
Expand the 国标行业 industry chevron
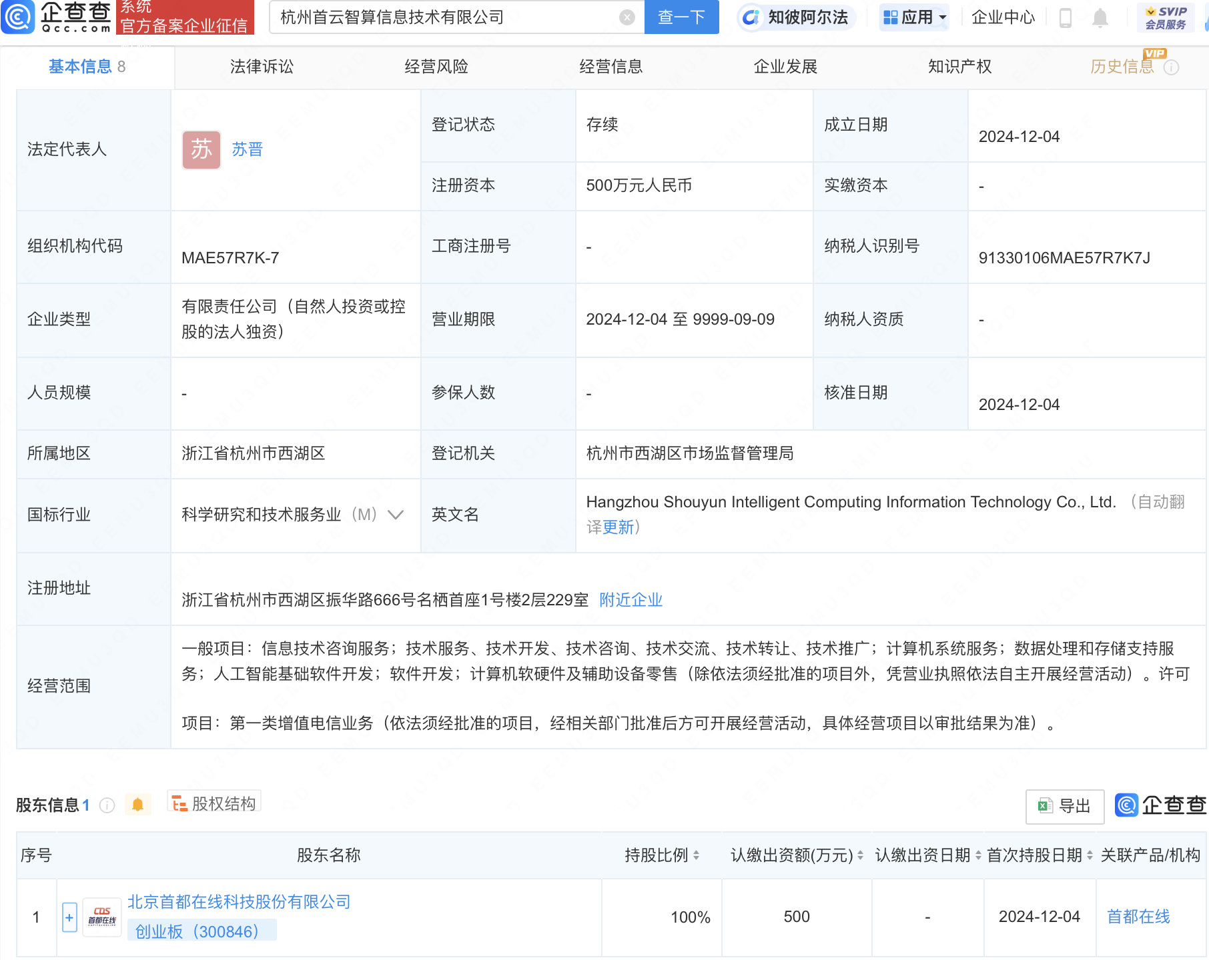coord(396,515)
